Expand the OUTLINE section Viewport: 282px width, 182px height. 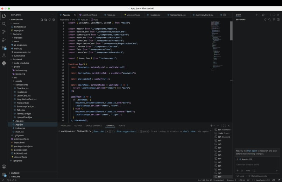click(x=15, y=173)
